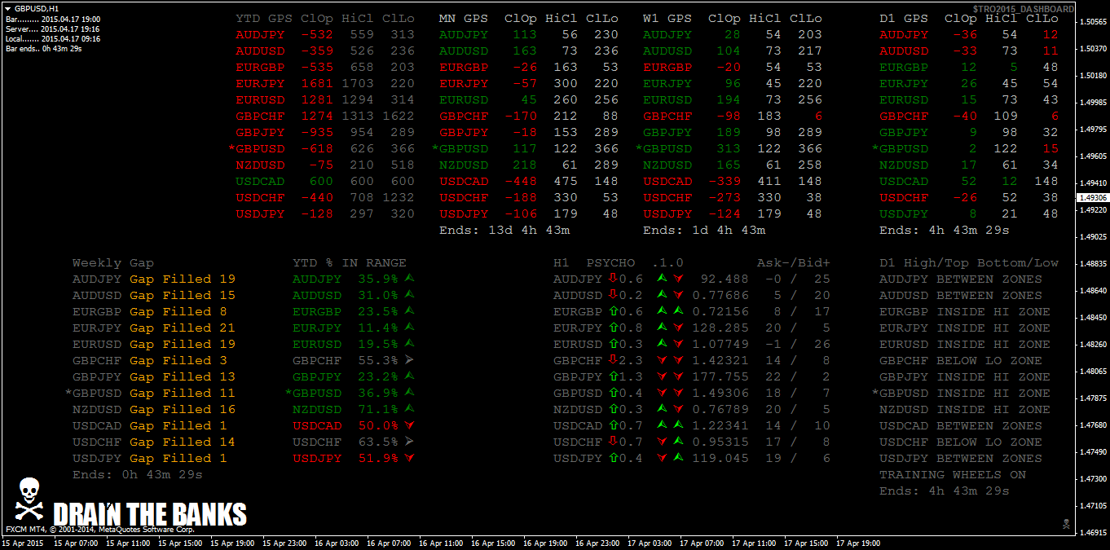This screenshot has height=550, width=1110.
Task: Click the GBPCHF Gap Filled 3 row
Action: point(150,360)
